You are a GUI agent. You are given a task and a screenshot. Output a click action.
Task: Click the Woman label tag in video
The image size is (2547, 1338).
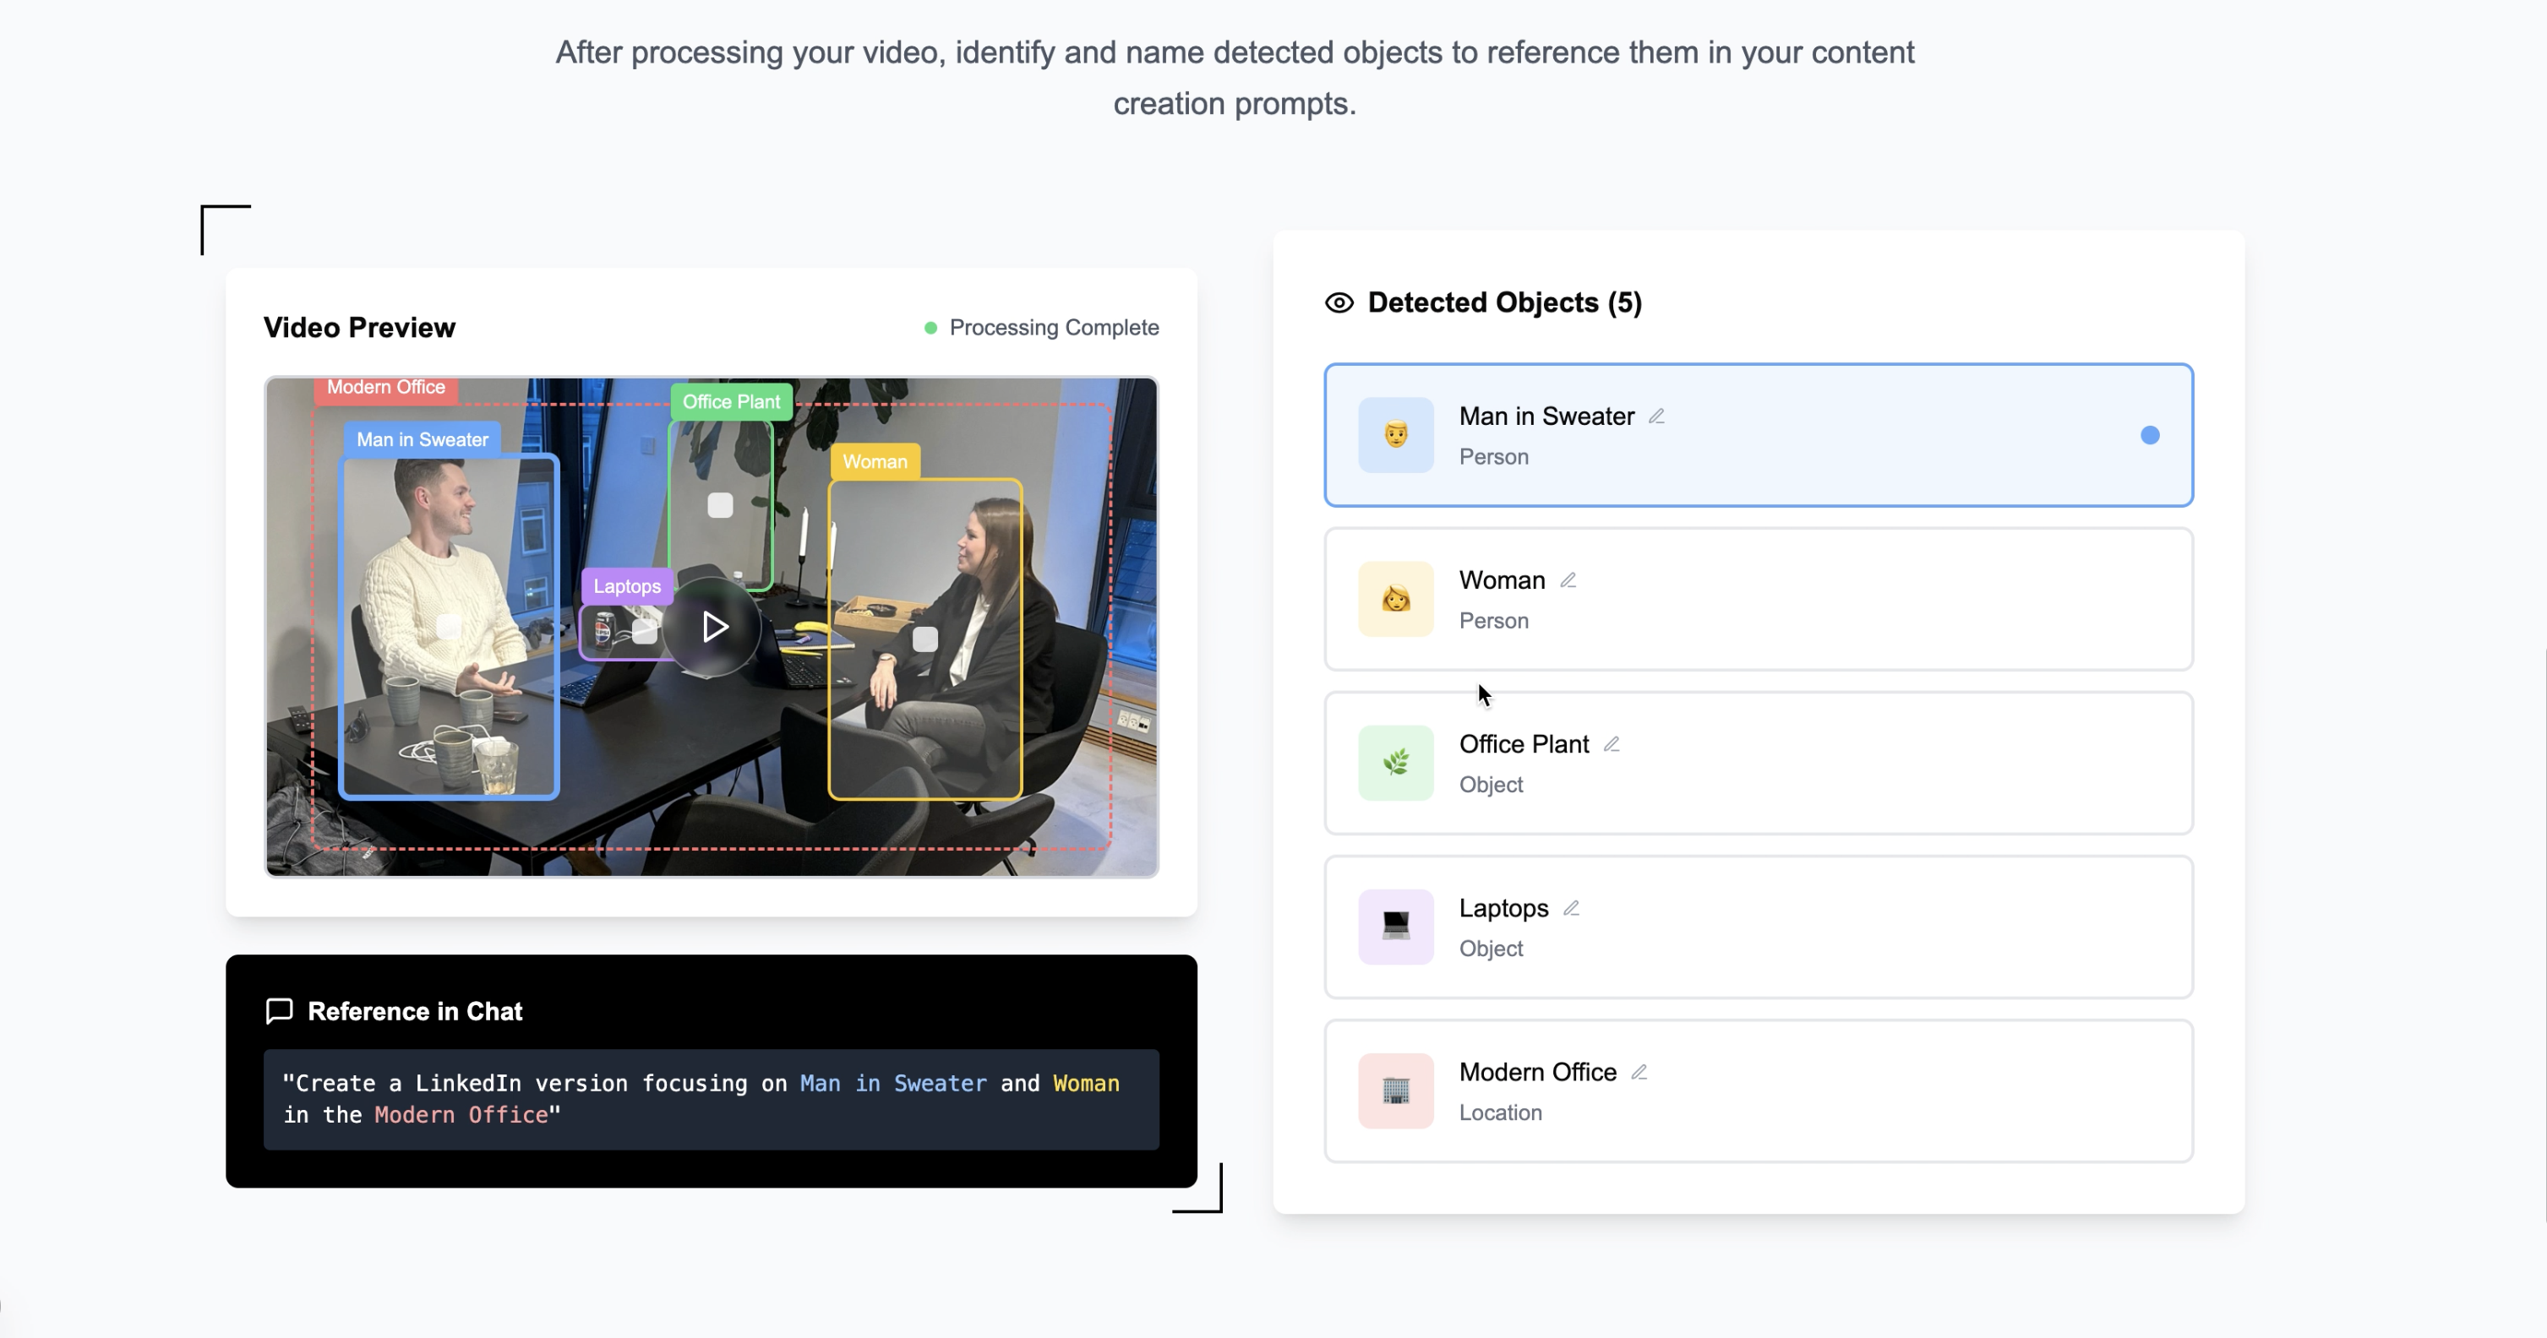(x=875, y=461)
